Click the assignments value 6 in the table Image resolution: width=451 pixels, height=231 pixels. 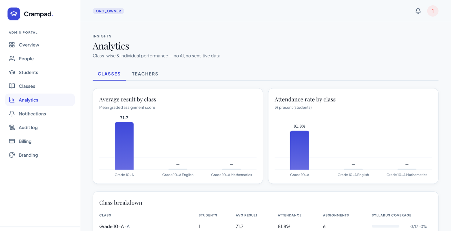coord(324,226)
